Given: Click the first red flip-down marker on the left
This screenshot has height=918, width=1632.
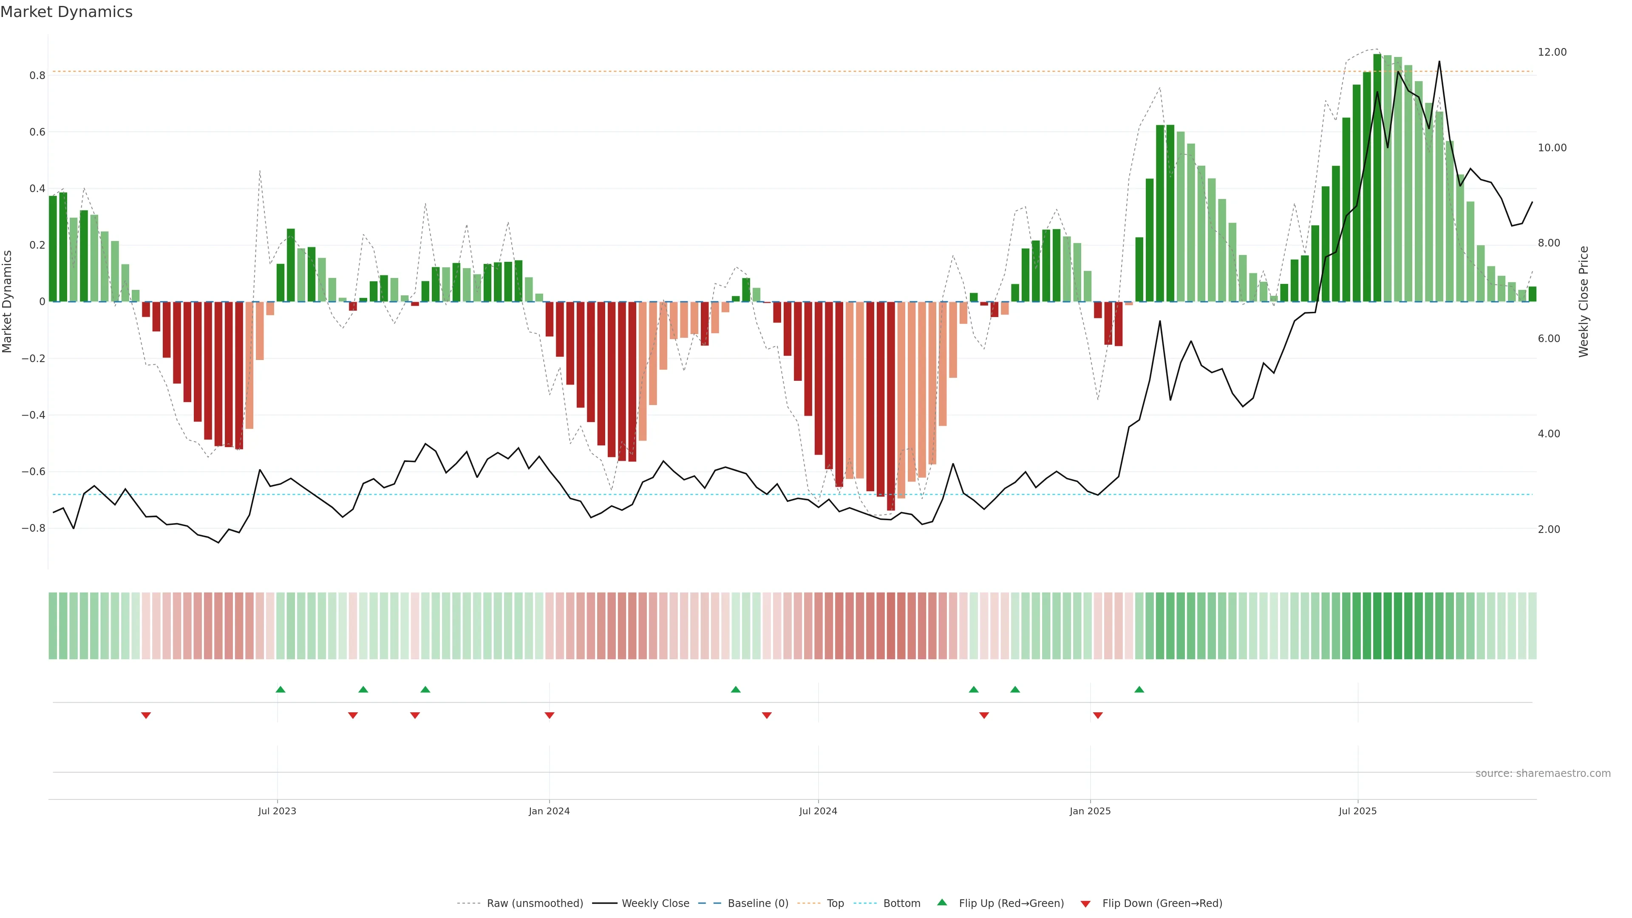Looking at the screenshot, I should click(x=146, y=715).
